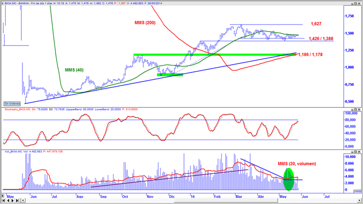Maximize the Stochastic indicator pane
The image size is (363, 204).
tap(356, 110)
